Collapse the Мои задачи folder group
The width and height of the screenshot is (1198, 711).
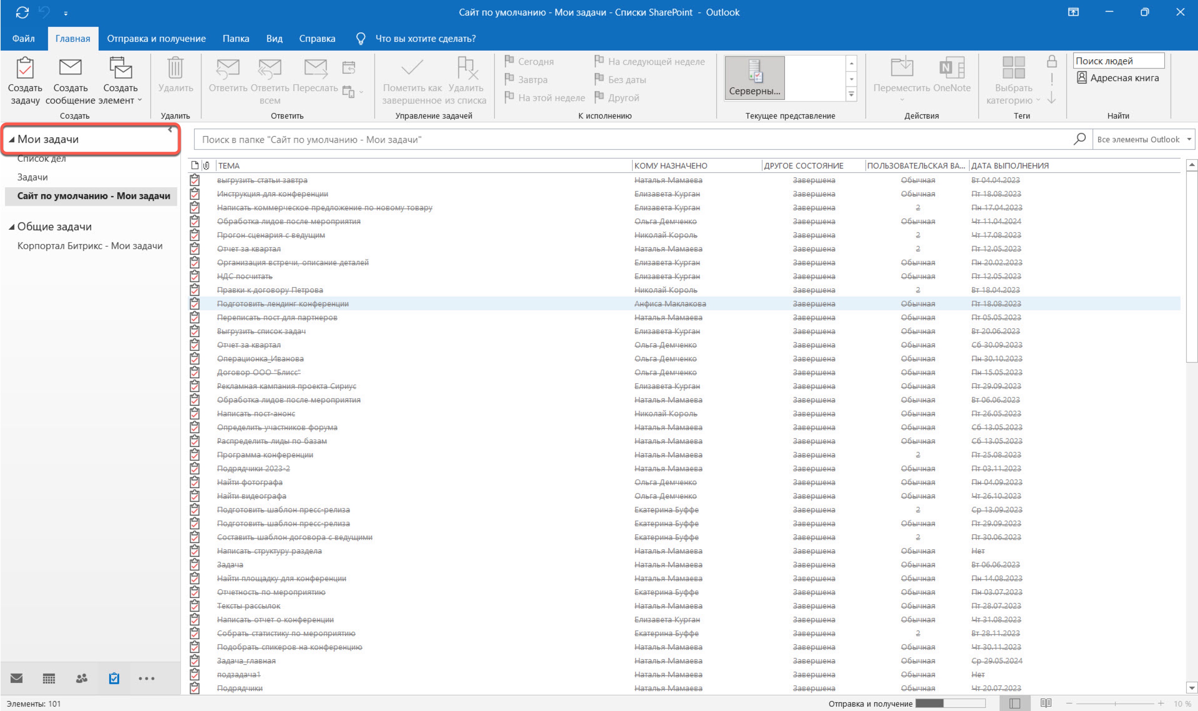click(12, 140)
